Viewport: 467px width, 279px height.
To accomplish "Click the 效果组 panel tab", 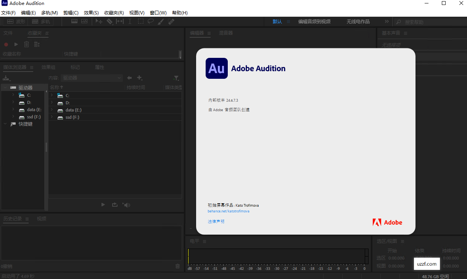I will (x=48, y=67).
